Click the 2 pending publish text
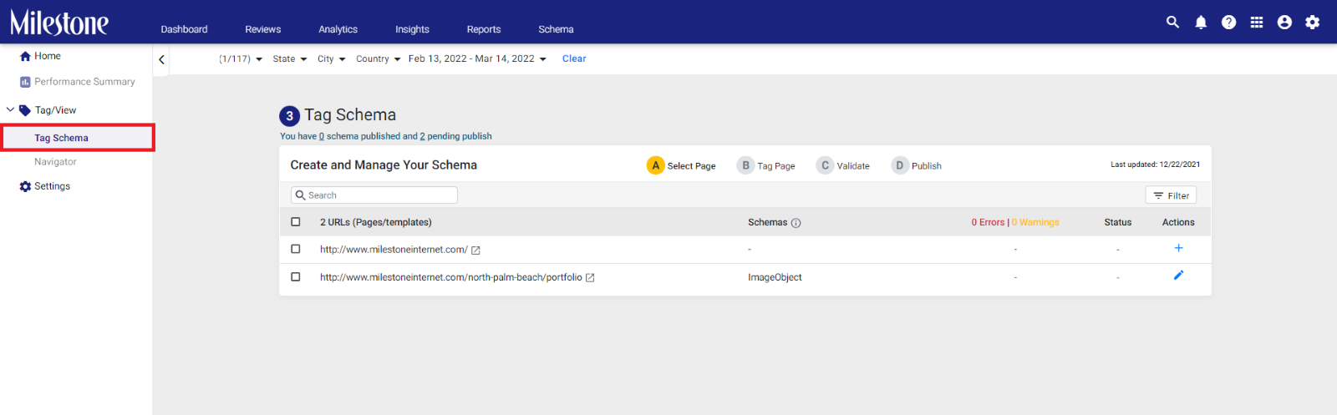The image size is (1337, 415). tap(455, 136)
